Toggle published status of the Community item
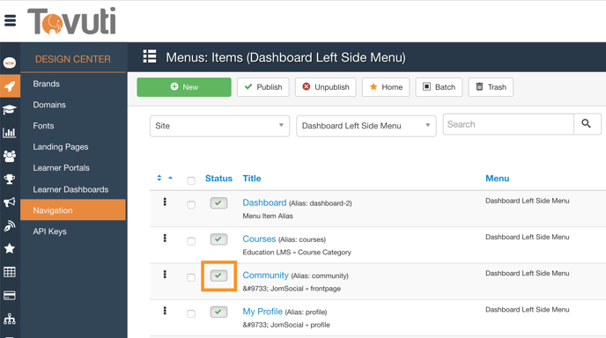 tap(218, 276)
